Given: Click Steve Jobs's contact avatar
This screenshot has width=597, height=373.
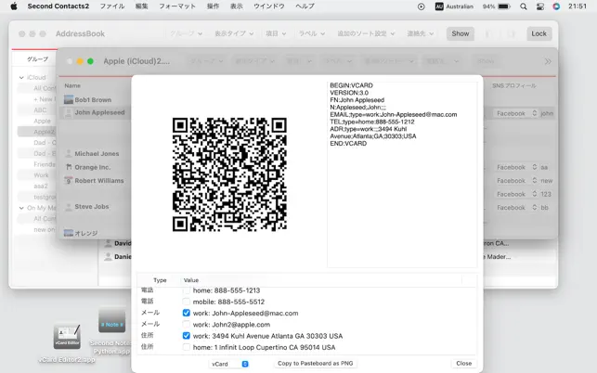Looking at the screenshot, I should [x=69, y=207].
